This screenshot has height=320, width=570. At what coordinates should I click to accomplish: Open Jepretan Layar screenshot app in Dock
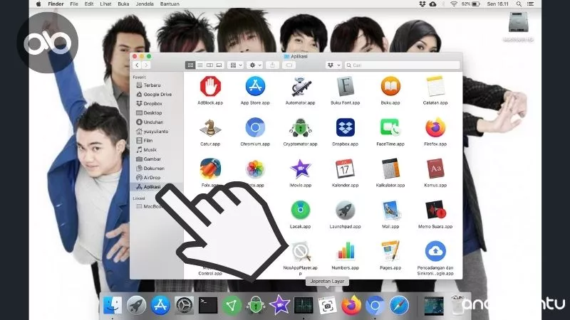tap(328, 305)
